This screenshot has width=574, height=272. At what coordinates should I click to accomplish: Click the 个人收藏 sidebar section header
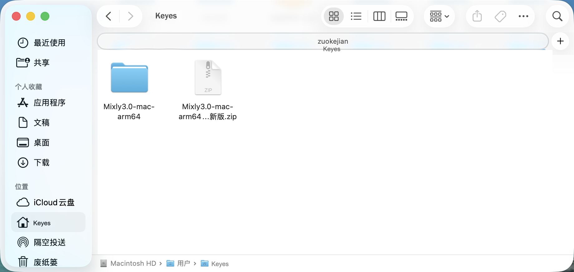(28, 87)
